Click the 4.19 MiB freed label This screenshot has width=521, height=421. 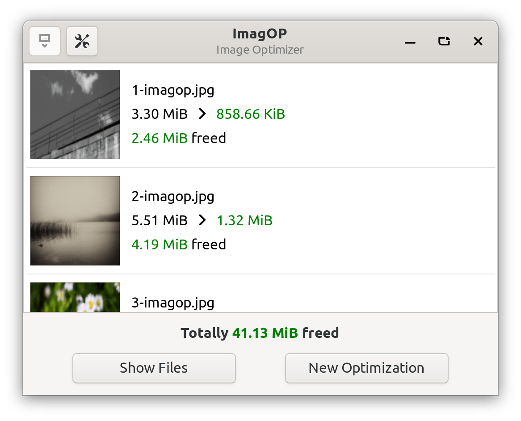tap(179, 244)
